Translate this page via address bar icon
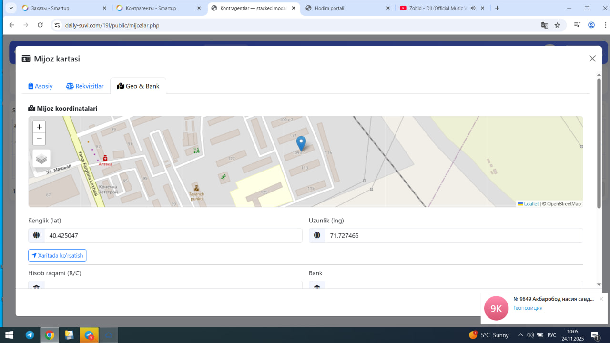Image resolution: width=610 pixels, height=343 pixels. point(544,25)
